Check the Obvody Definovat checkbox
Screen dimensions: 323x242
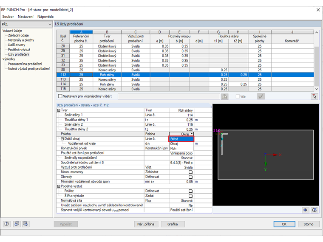190,177
